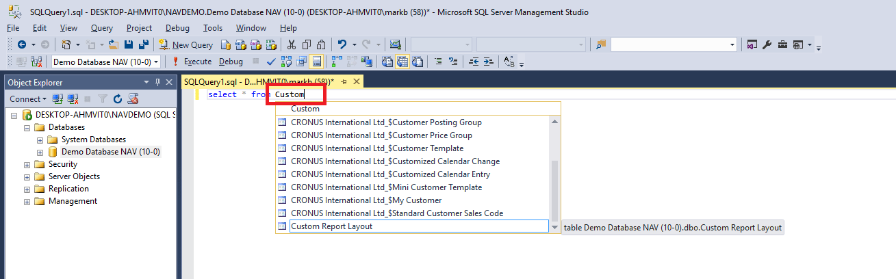Click the Debug button
The image size is (896, 279).
pyautogui.click(x=231, y=62)
